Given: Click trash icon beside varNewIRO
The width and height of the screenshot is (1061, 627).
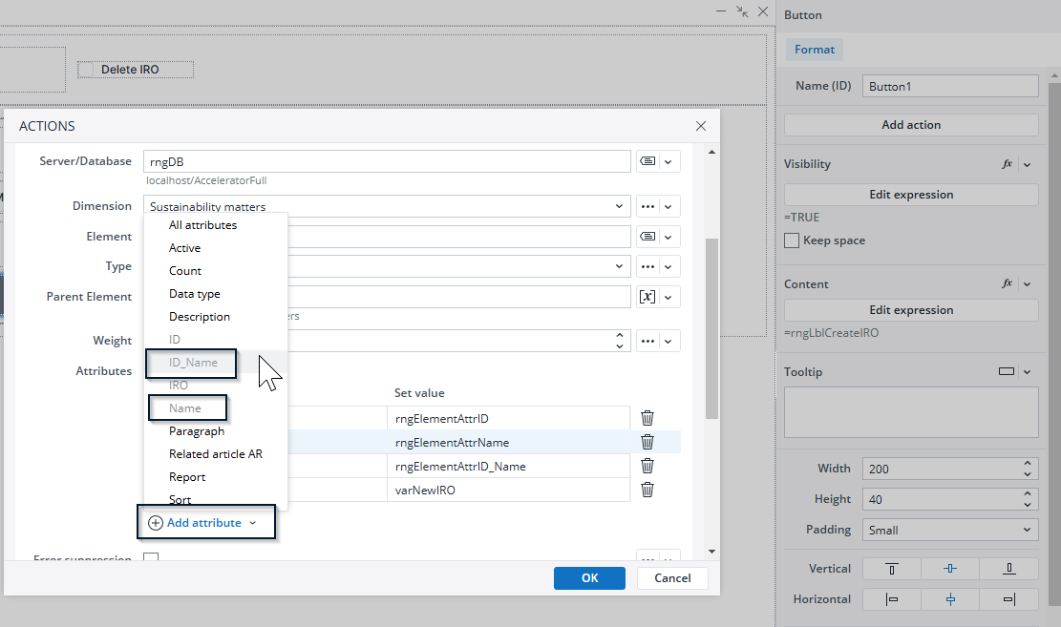Looking at the screenshot, I should pyautogui.click(x=647, y=490).
